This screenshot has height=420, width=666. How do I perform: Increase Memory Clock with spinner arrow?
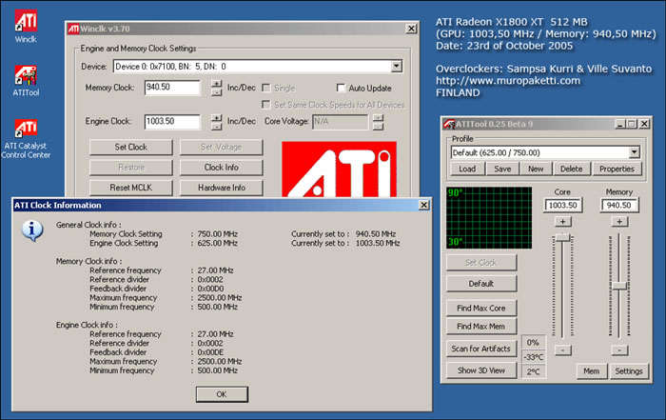[x=218, y=84]
